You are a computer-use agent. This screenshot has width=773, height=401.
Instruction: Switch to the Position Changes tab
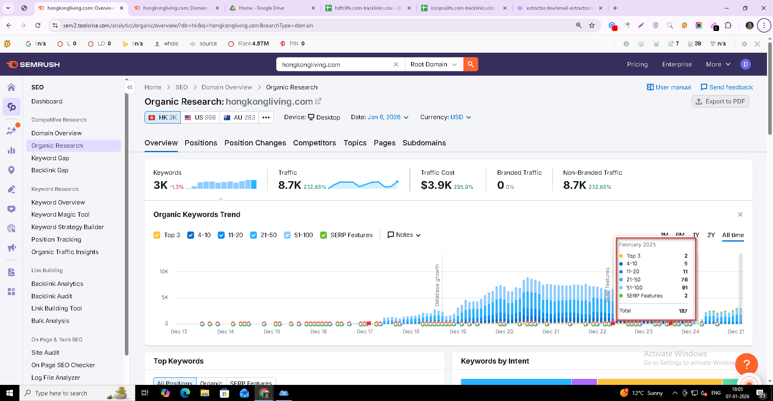pos(255,143)
